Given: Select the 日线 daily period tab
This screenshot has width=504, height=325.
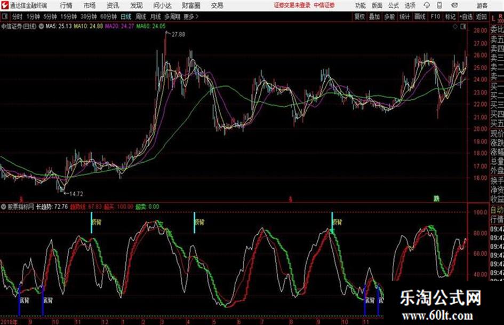Looking at the screenshot, I should point(126,17).
